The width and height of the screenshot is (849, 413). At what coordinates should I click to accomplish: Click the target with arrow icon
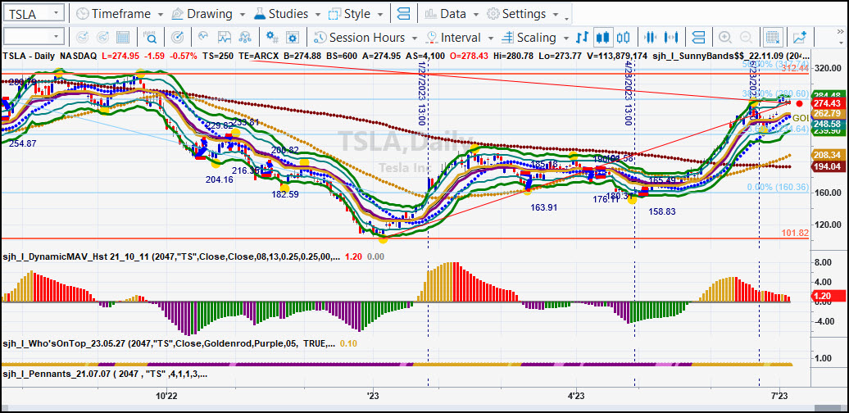(x=177, y=38)
